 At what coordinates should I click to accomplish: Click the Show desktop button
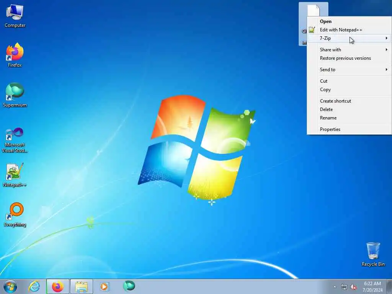click(x=389, y=286)
